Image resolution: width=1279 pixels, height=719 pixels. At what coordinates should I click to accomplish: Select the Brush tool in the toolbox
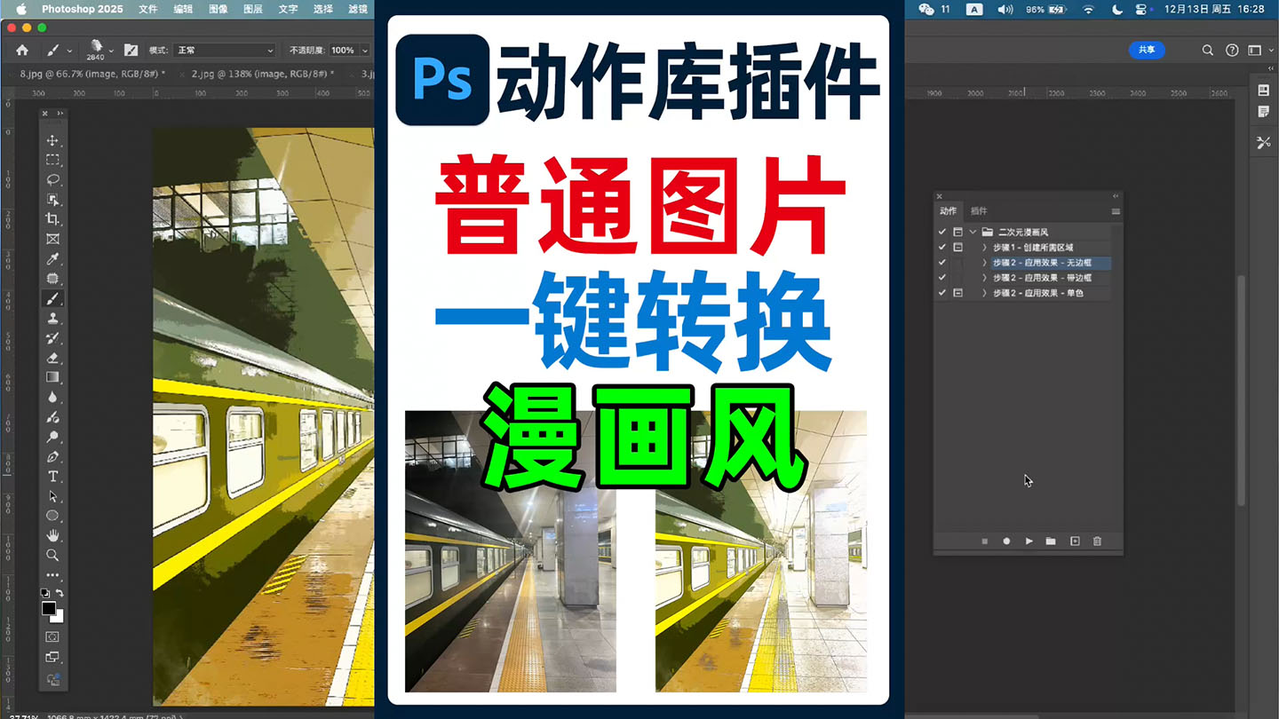[52, 299]
